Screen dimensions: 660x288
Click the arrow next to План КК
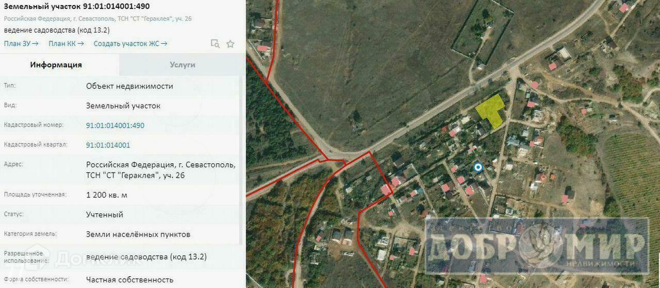[80, 44]
